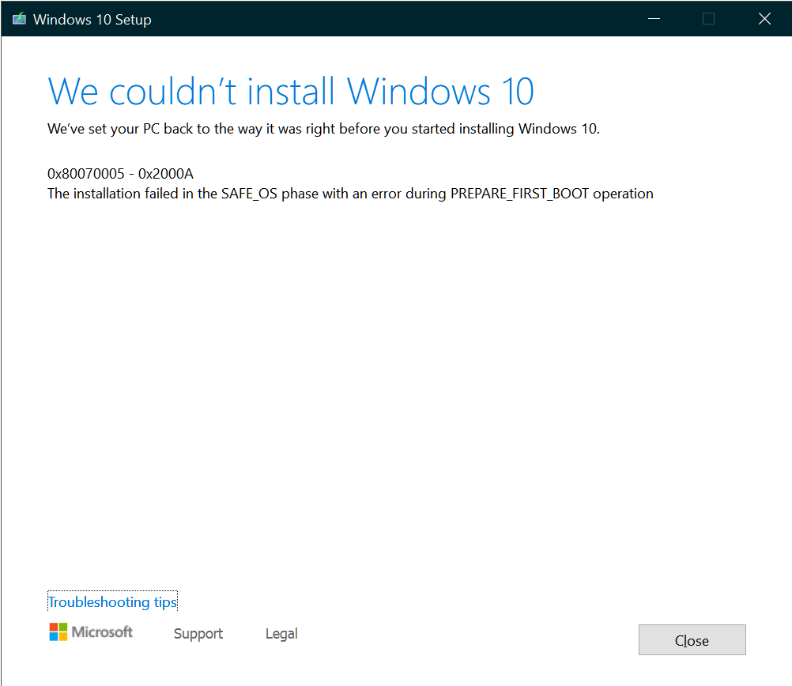Select the error code 0x80070005 - 0x2000A text
This screenshot has width=792, height=686.
120,174
